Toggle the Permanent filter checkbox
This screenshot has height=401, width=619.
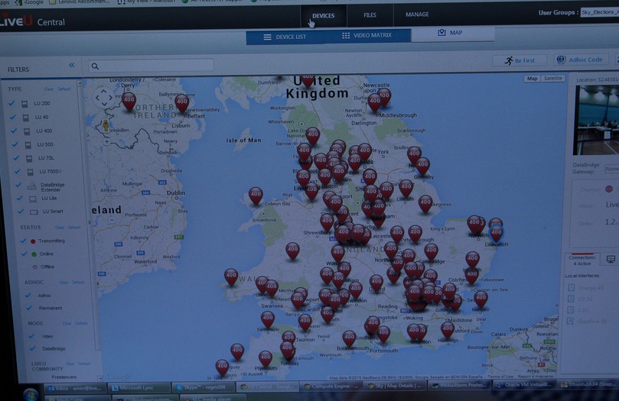point(29,308)
